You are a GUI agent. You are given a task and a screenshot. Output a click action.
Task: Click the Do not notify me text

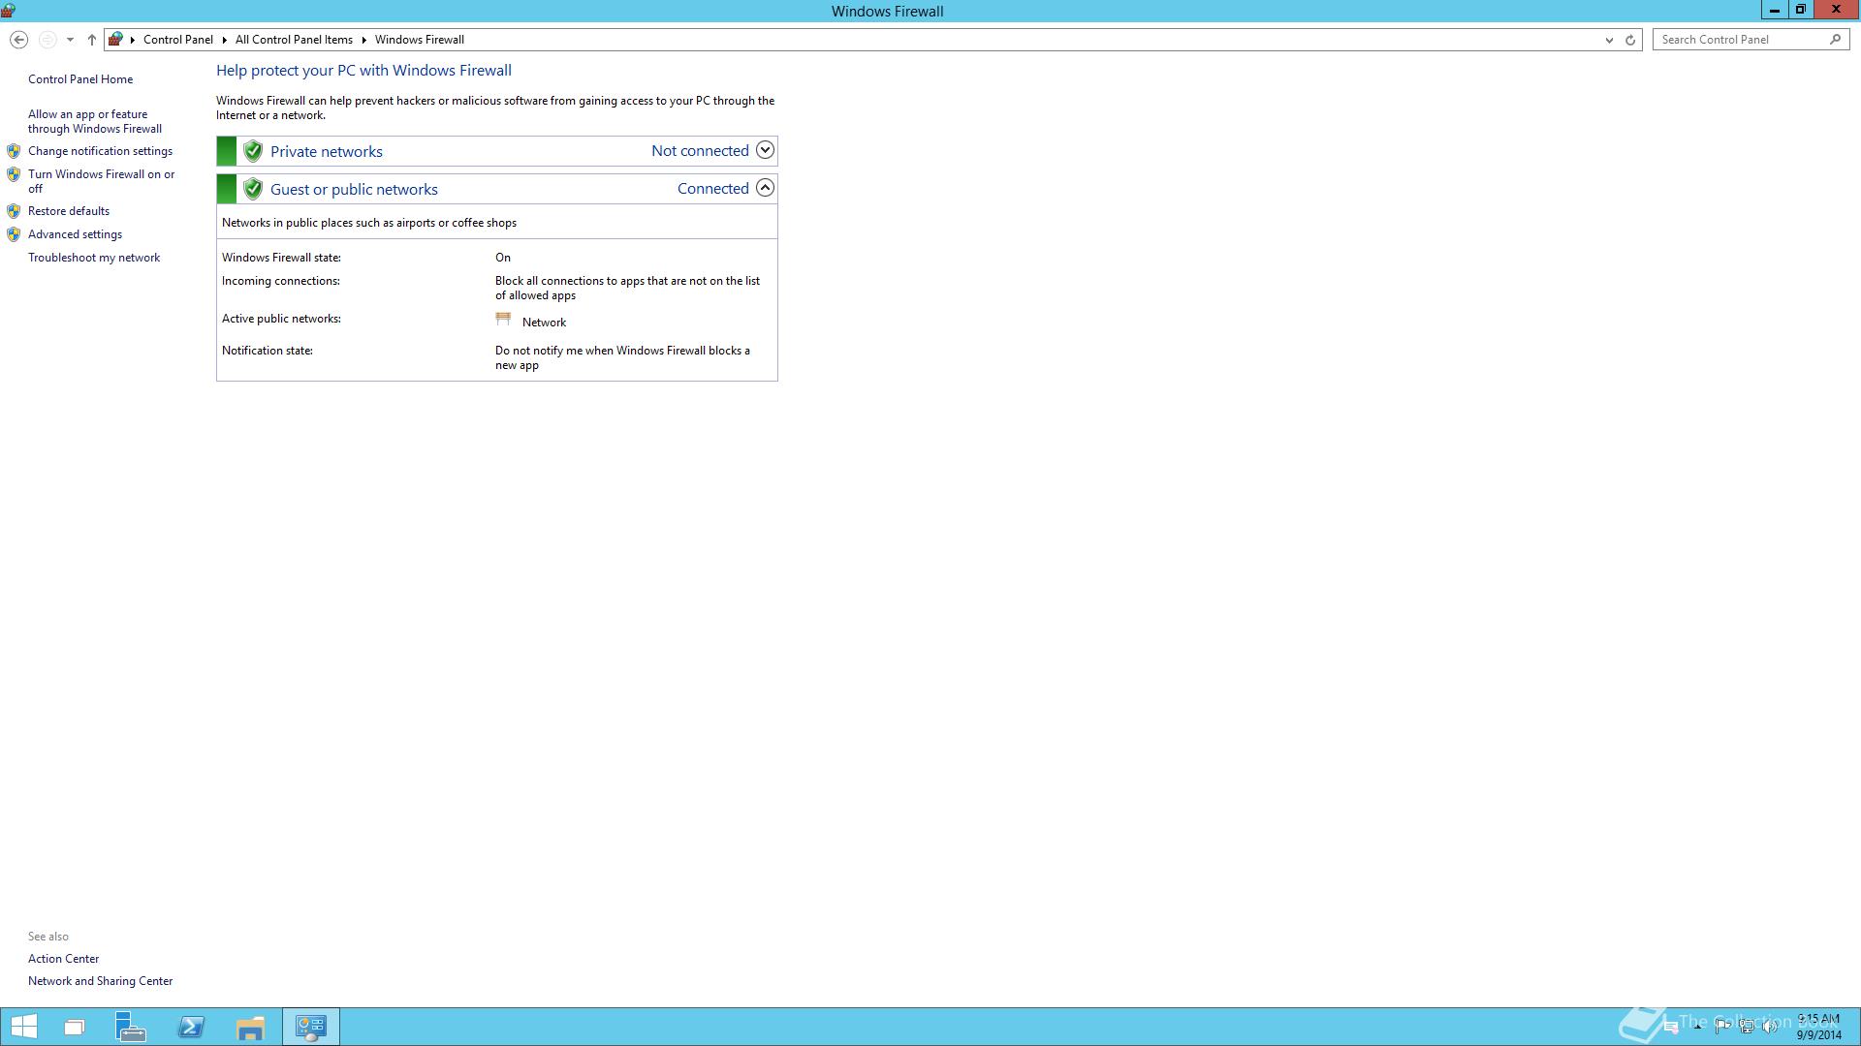click(622, 357)
